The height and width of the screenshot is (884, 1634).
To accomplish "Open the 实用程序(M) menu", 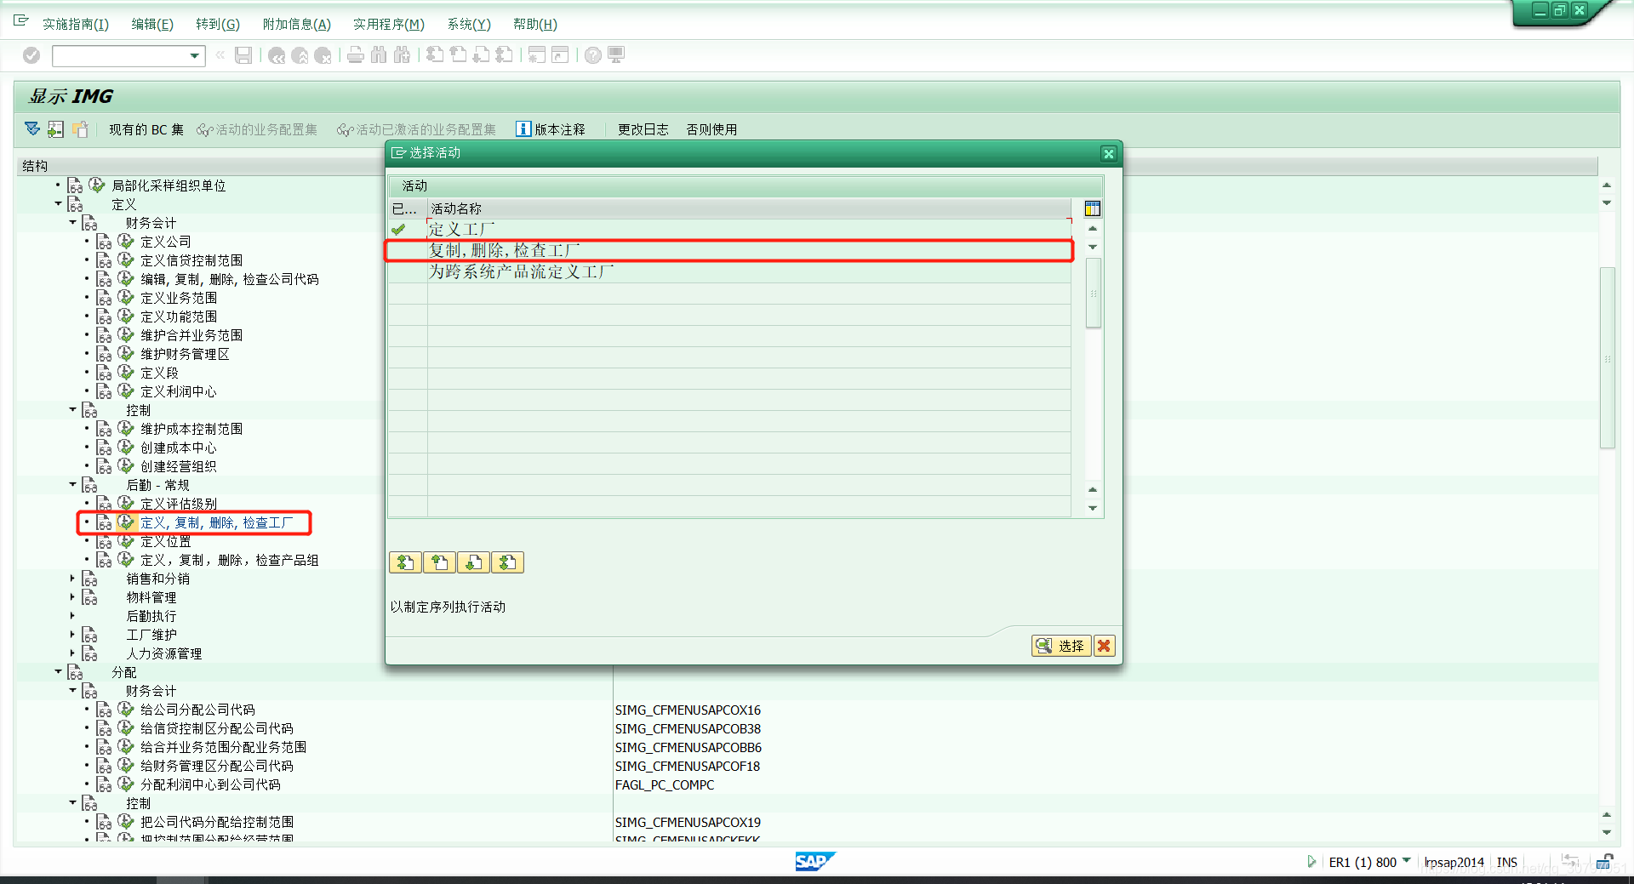I will pos(389,25).
